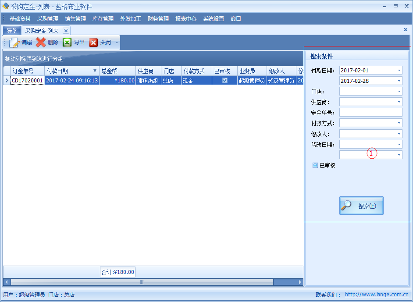This screenshot has height=302, width=413.
Task: Click the Close (关闭) toolbar icon
Action: pos(93,43)
